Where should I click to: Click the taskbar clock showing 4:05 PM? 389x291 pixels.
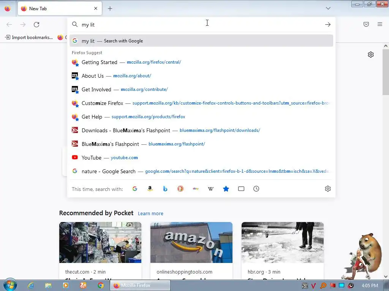tap(370, 285)
